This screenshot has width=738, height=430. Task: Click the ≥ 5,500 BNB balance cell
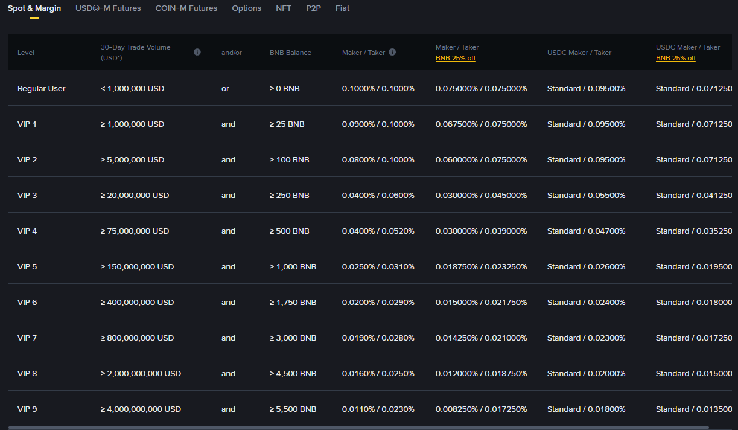[x=293, y=409]
